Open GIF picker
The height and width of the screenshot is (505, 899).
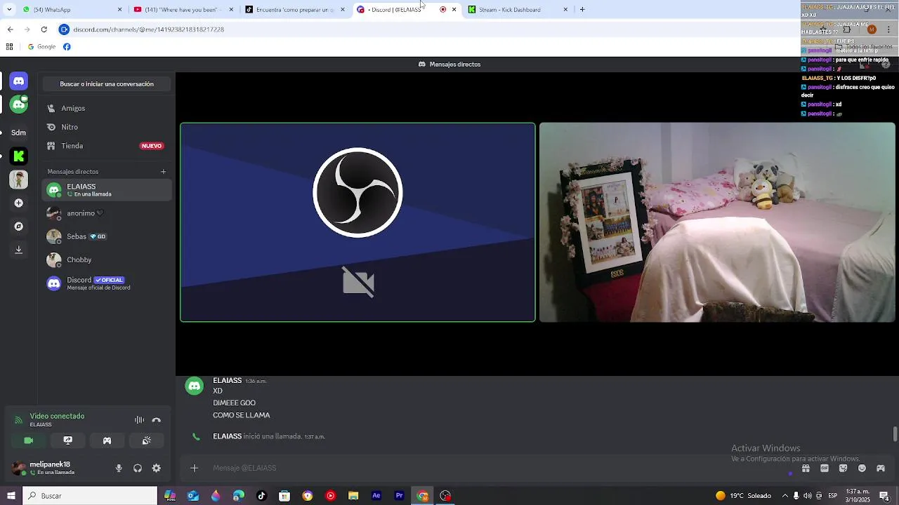pyautogui.click(x=825, y=469)
